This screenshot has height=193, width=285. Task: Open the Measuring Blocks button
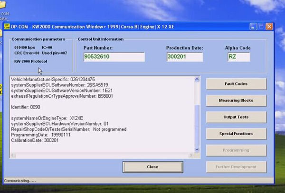(x=236, y=101)
